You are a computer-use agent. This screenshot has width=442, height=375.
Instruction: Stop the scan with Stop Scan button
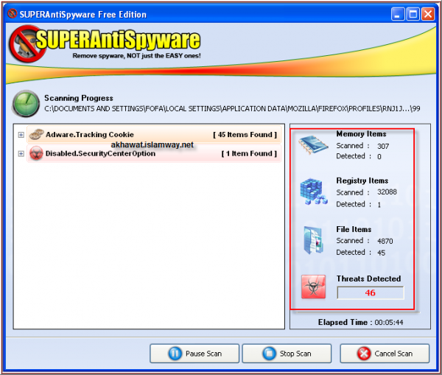point(287,354)
